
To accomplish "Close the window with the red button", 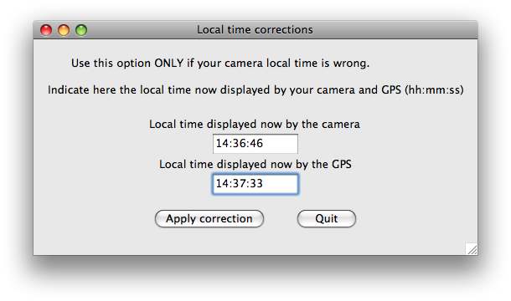I will pyautogui.click(x=46, y=30).
